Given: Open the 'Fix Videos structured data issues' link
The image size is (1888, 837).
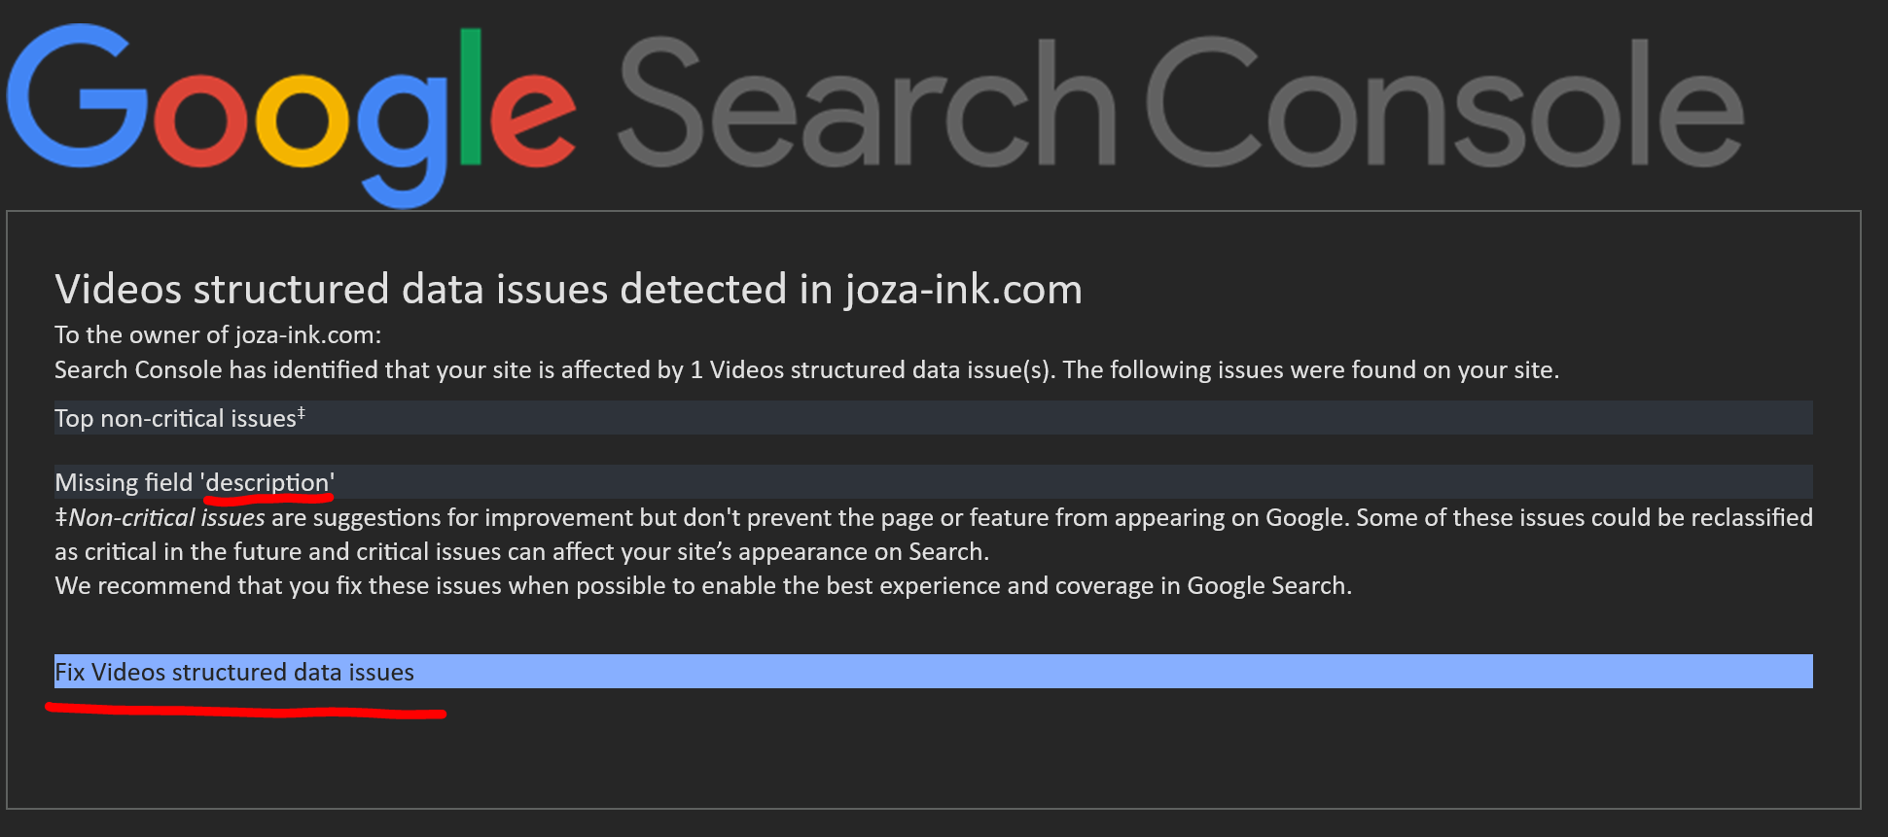Looking at the screenshot, I should click(234, 672).
